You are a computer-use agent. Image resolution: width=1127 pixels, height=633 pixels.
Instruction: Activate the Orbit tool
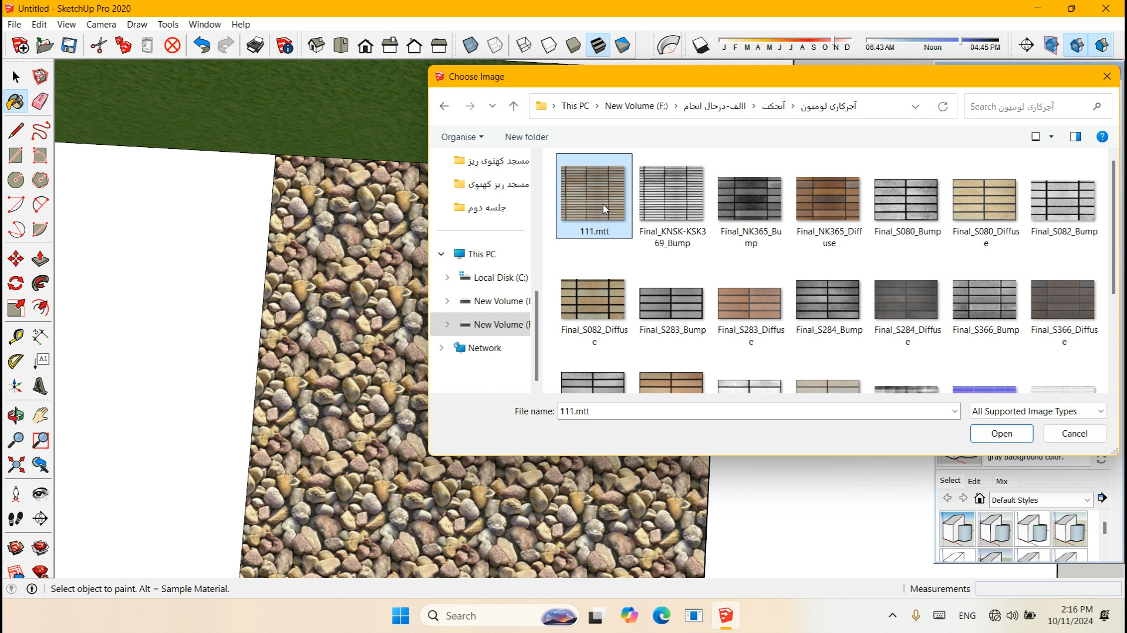coord(16,416)
